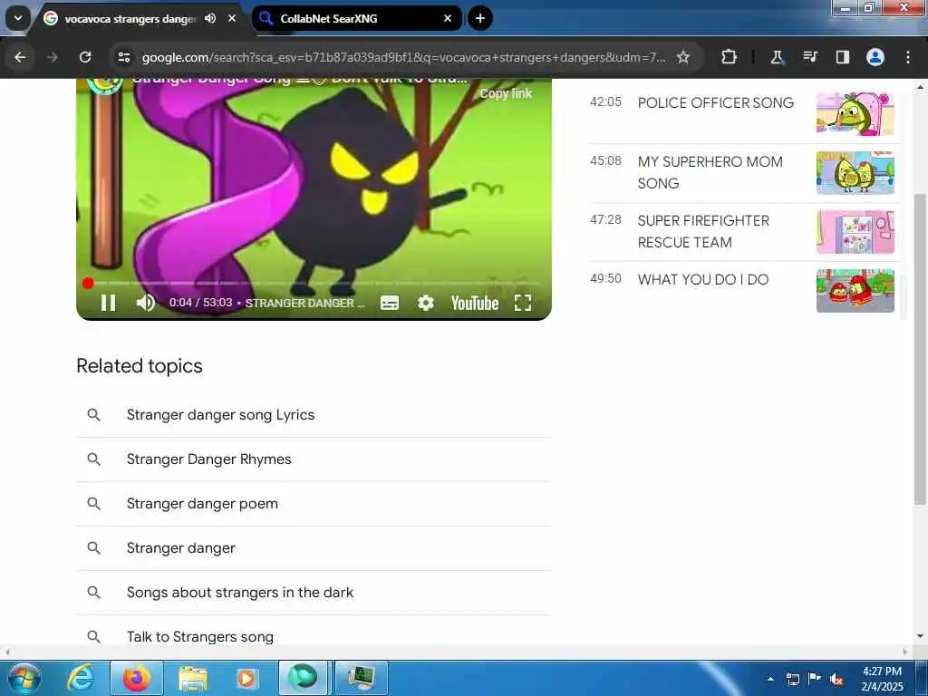
Task: Launch Internet Explorer from taskbar
Action: tap(81, 678)
